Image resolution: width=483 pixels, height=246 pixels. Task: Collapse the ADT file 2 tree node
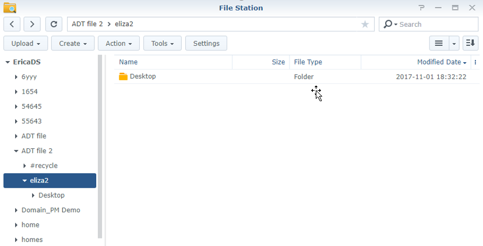[x=16, y=151]
